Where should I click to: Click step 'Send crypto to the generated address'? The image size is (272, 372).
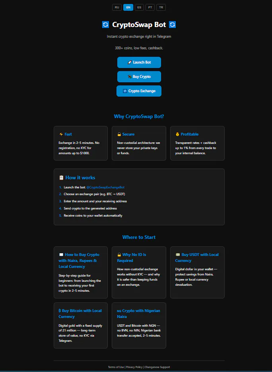click(x=90, y=208)
